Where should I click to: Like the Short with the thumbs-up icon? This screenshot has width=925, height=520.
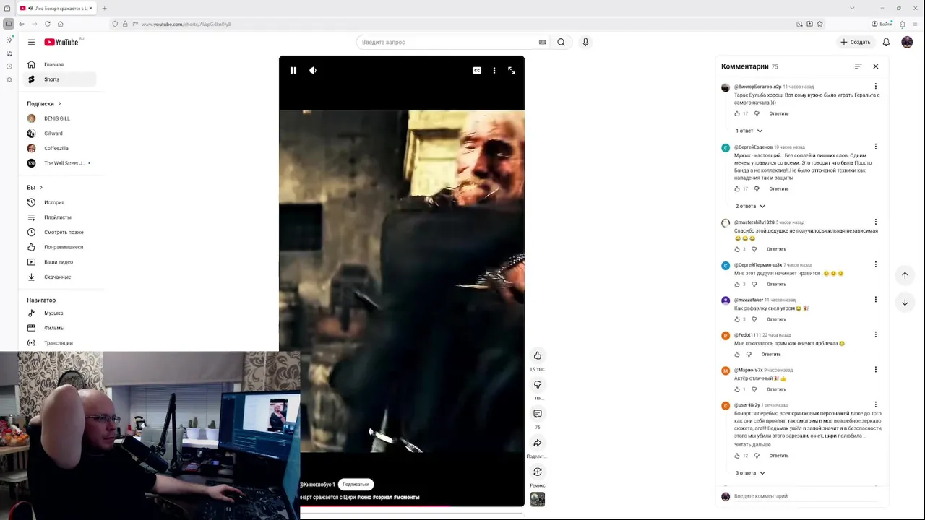tap(538, 355)
